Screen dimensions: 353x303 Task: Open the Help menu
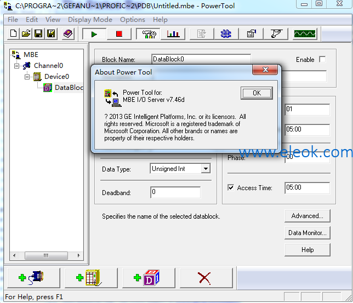pos(160,20)
